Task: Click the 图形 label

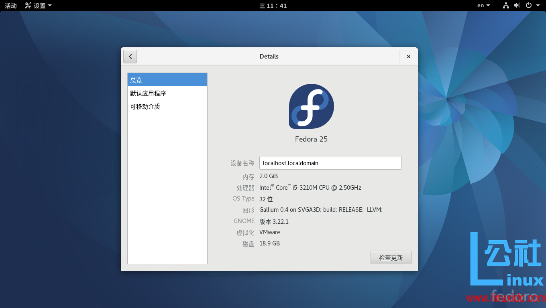Action: tap(249, 210)
